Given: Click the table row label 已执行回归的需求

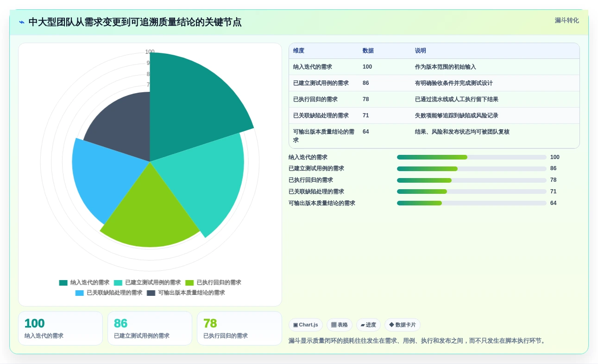Looking at the screenshot, I should pyautogui.click(x=315, y=99).
